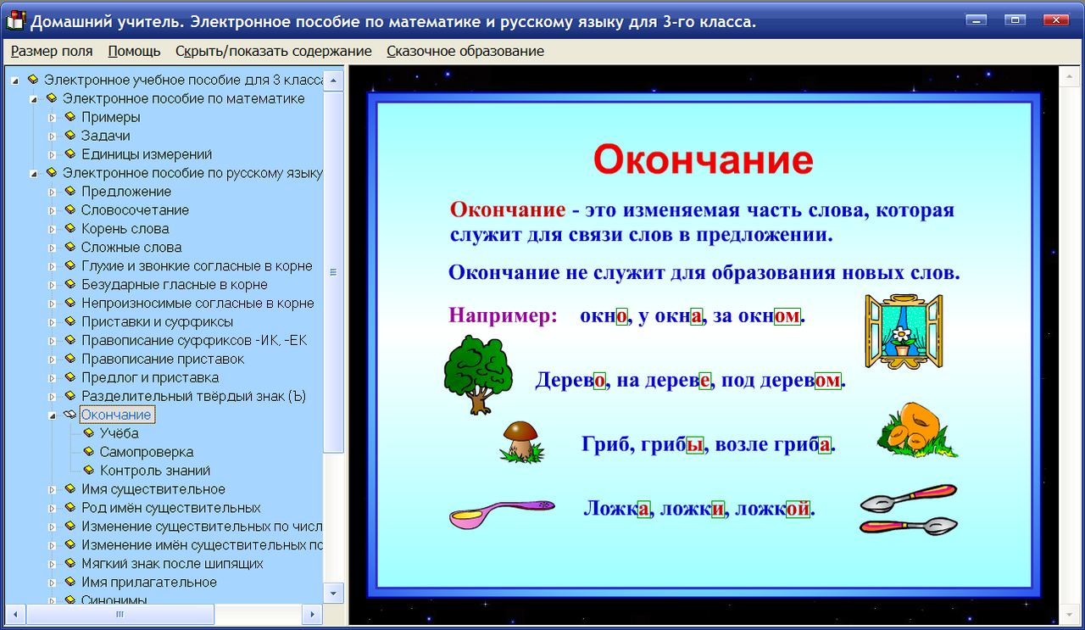Select the book icon next to Задачи
Viewport: 1085px width, 630px height.
tap(70, 136)
